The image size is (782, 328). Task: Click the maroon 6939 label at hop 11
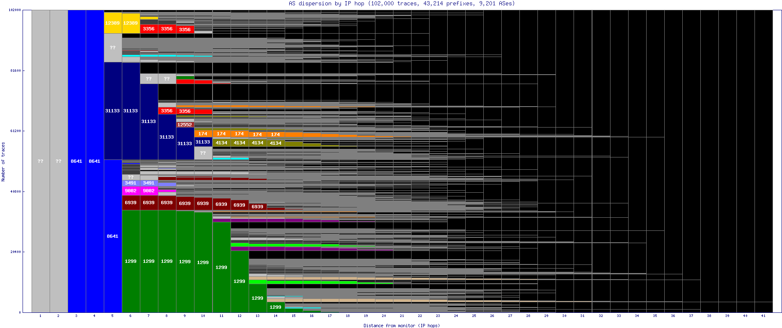click(221, 204)
